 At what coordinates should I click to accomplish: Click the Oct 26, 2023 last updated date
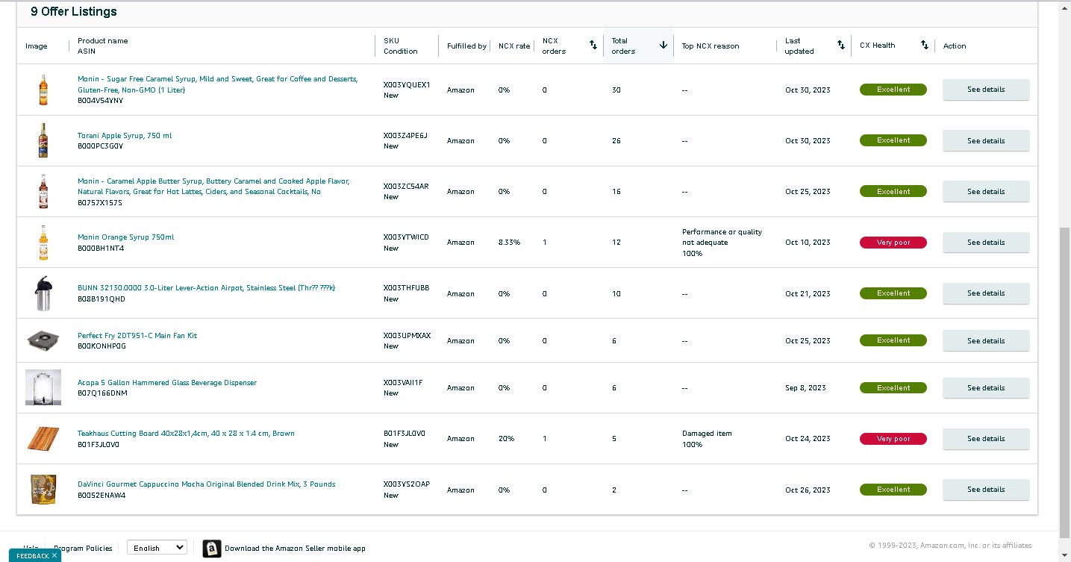click(808, 490)
